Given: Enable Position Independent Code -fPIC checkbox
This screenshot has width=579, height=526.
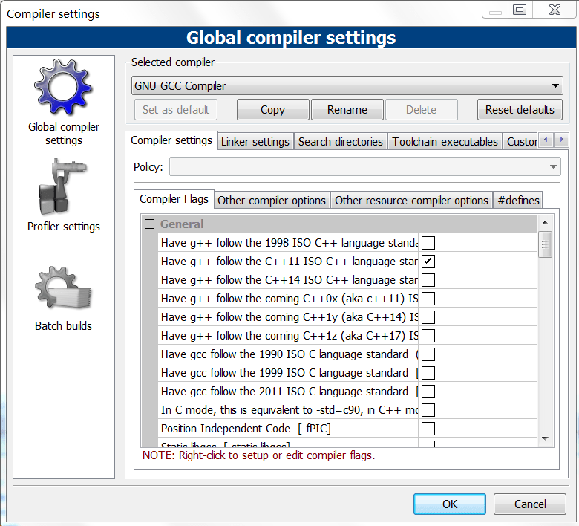Looking at the screenshot, I should 428,429.
